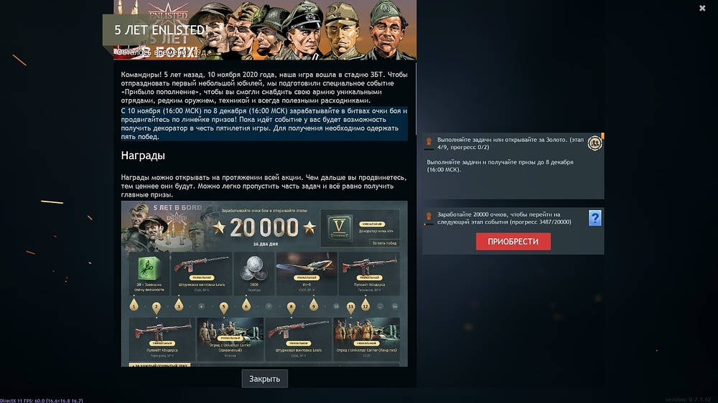Close the event window with the X
This screenshot has width=718, height=403.
click(702, 8)
